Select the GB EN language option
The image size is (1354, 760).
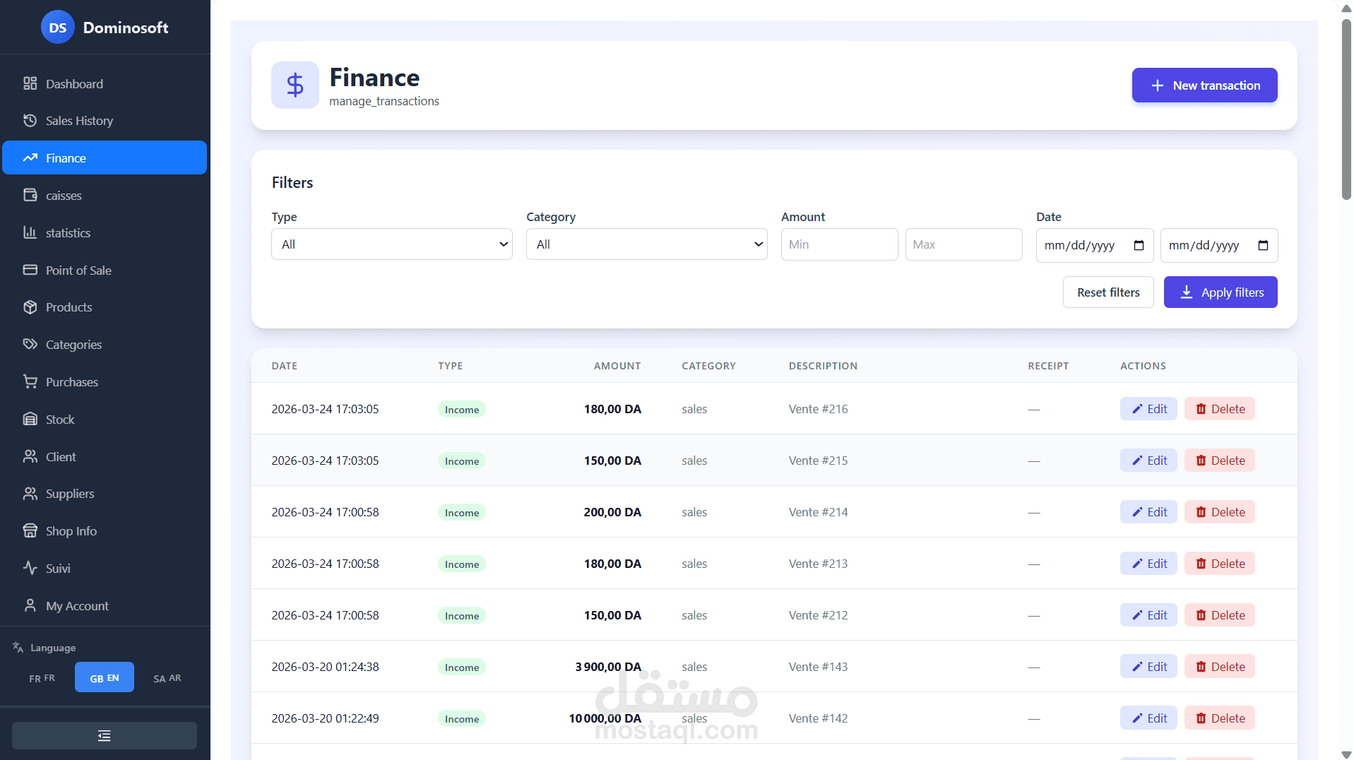pos(105,677)
